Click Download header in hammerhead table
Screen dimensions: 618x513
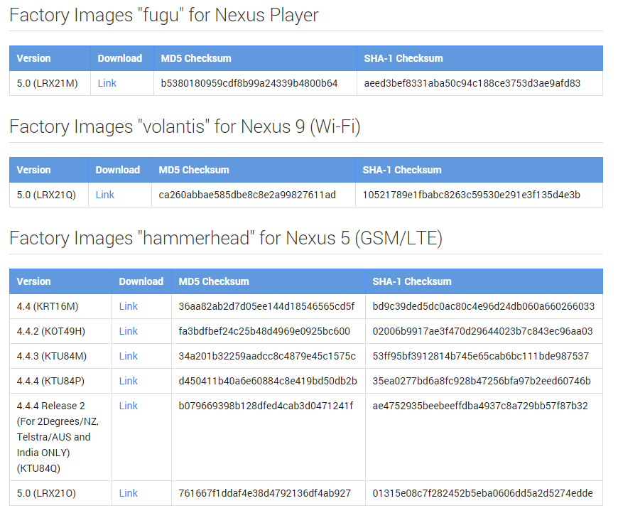pyautogui.click(x=141, y=281)
